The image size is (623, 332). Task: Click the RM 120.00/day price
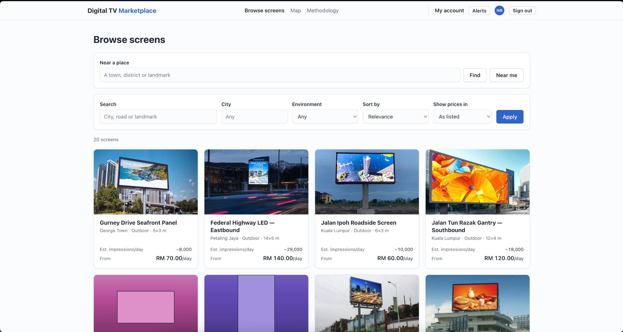coord(504,258)
